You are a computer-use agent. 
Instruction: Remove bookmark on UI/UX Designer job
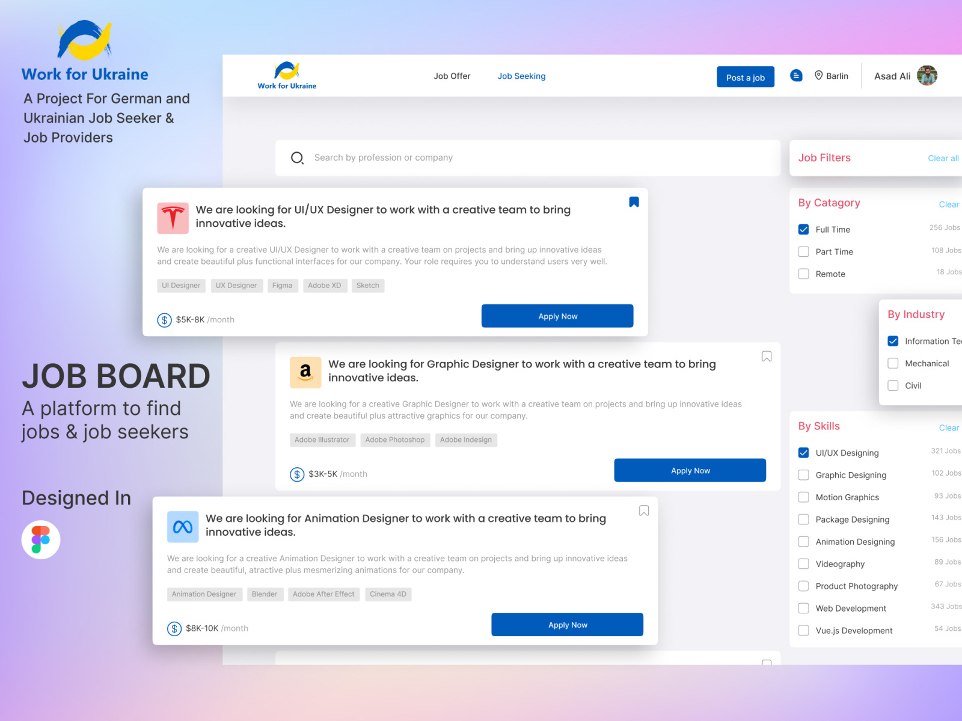tap(634, 202)
